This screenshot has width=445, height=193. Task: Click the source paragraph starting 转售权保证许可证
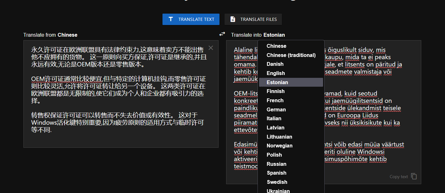[117, 122]
